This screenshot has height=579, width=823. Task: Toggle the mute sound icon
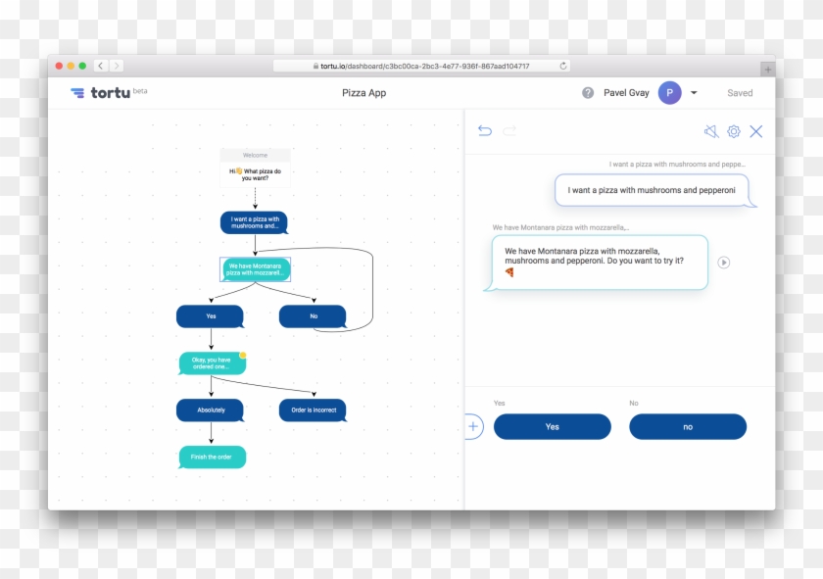[710, 131]
